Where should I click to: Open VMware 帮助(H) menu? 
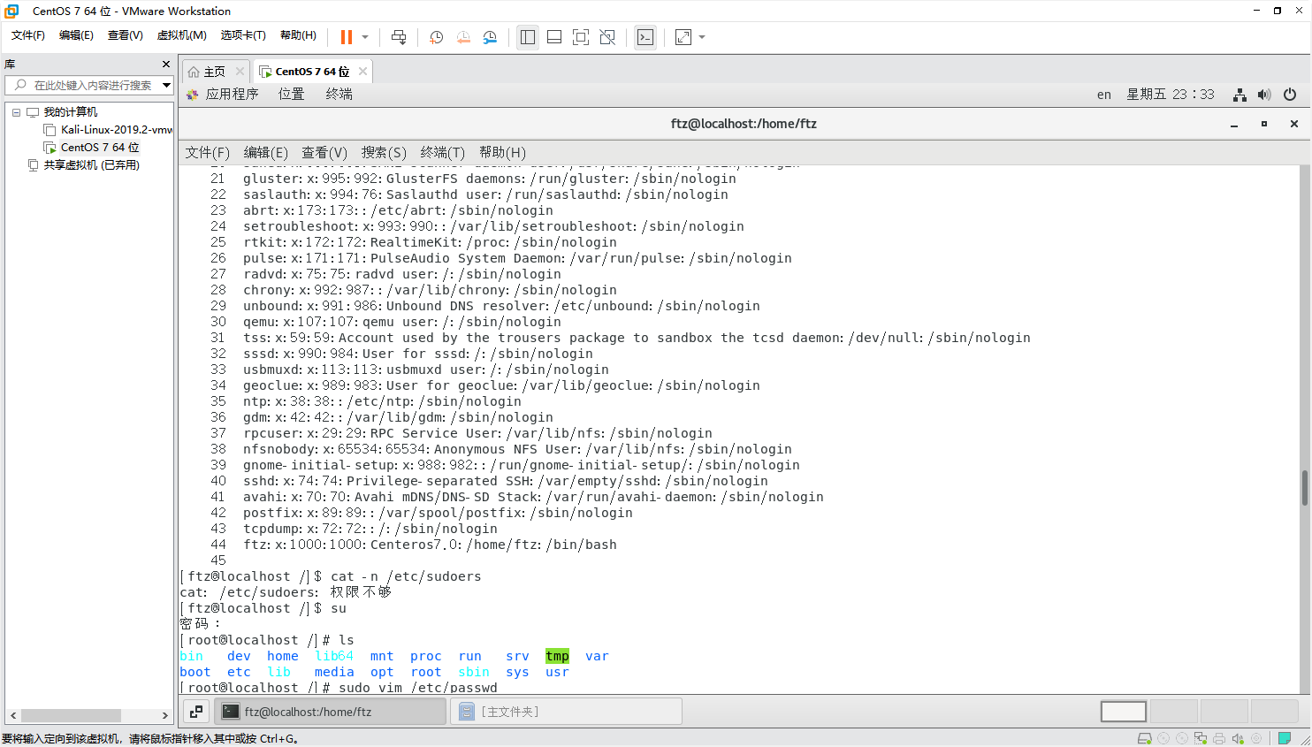(298, 35)
